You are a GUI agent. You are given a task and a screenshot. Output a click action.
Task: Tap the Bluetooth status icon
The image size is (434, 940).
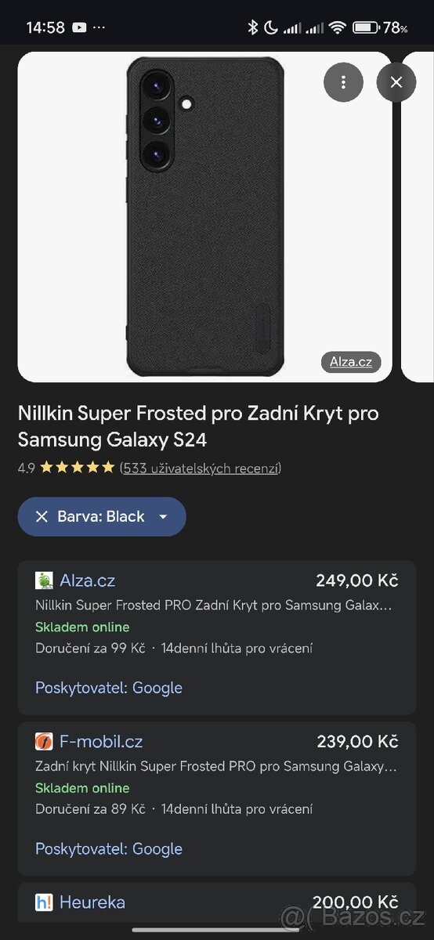tap(252, 27)
